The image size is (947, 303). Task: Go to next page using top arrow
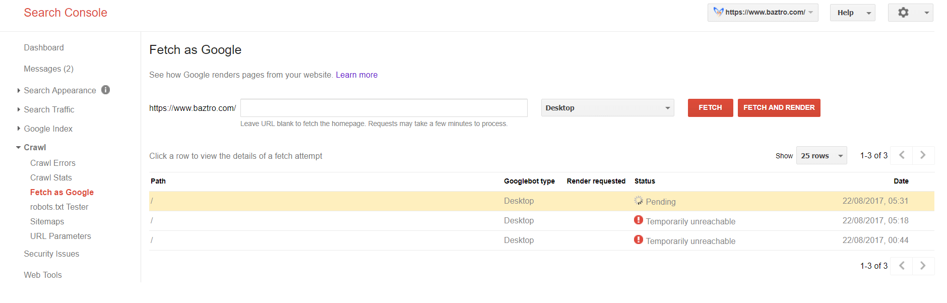pos(923,155)
